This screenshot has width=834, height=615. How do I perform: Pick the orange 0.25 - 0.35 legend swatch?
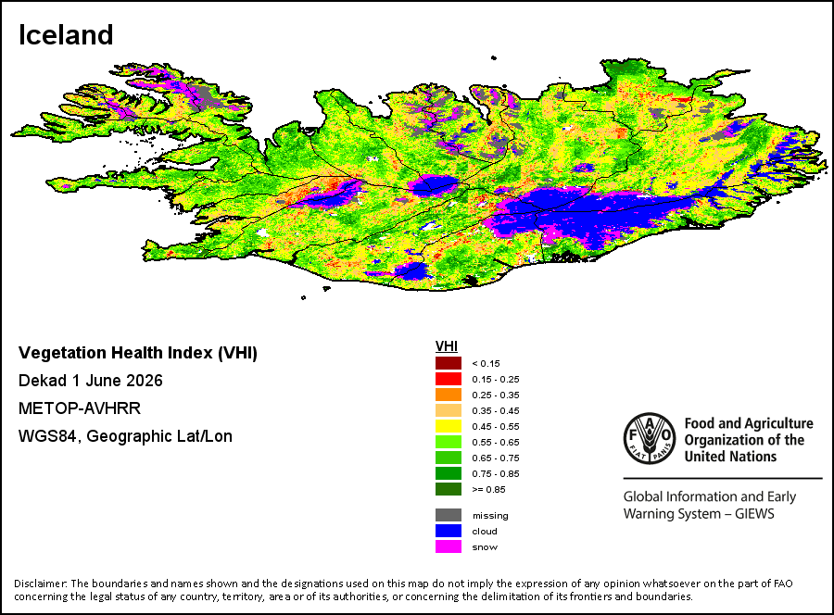pos(449,395)
